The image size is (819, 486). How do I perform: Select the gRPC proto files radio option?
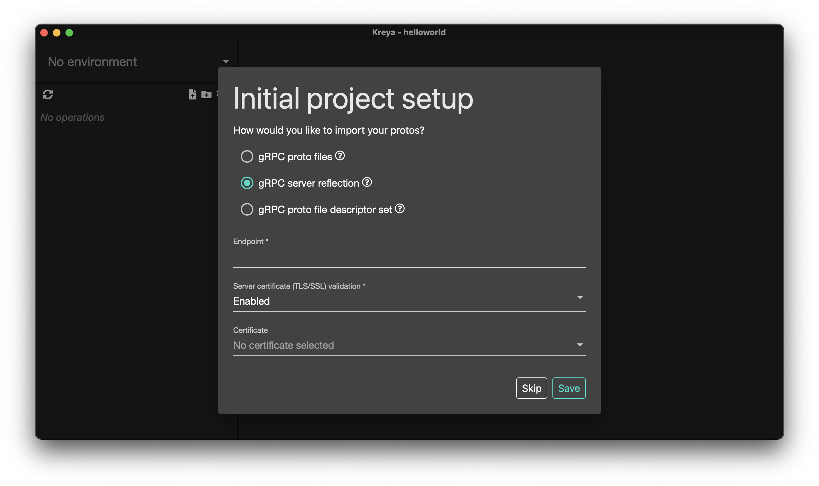click(247, 156)
